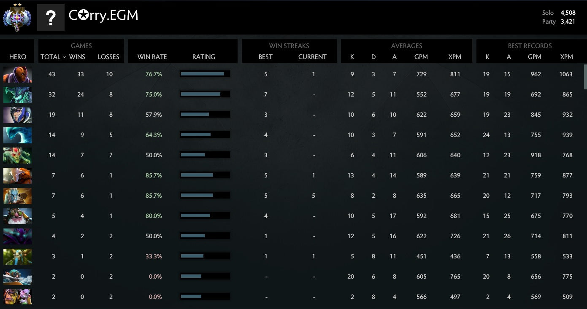The width and height of the screenshot is (587, 309).
Task: Click the Gyrocopter hero portrait
Action: 17,277
